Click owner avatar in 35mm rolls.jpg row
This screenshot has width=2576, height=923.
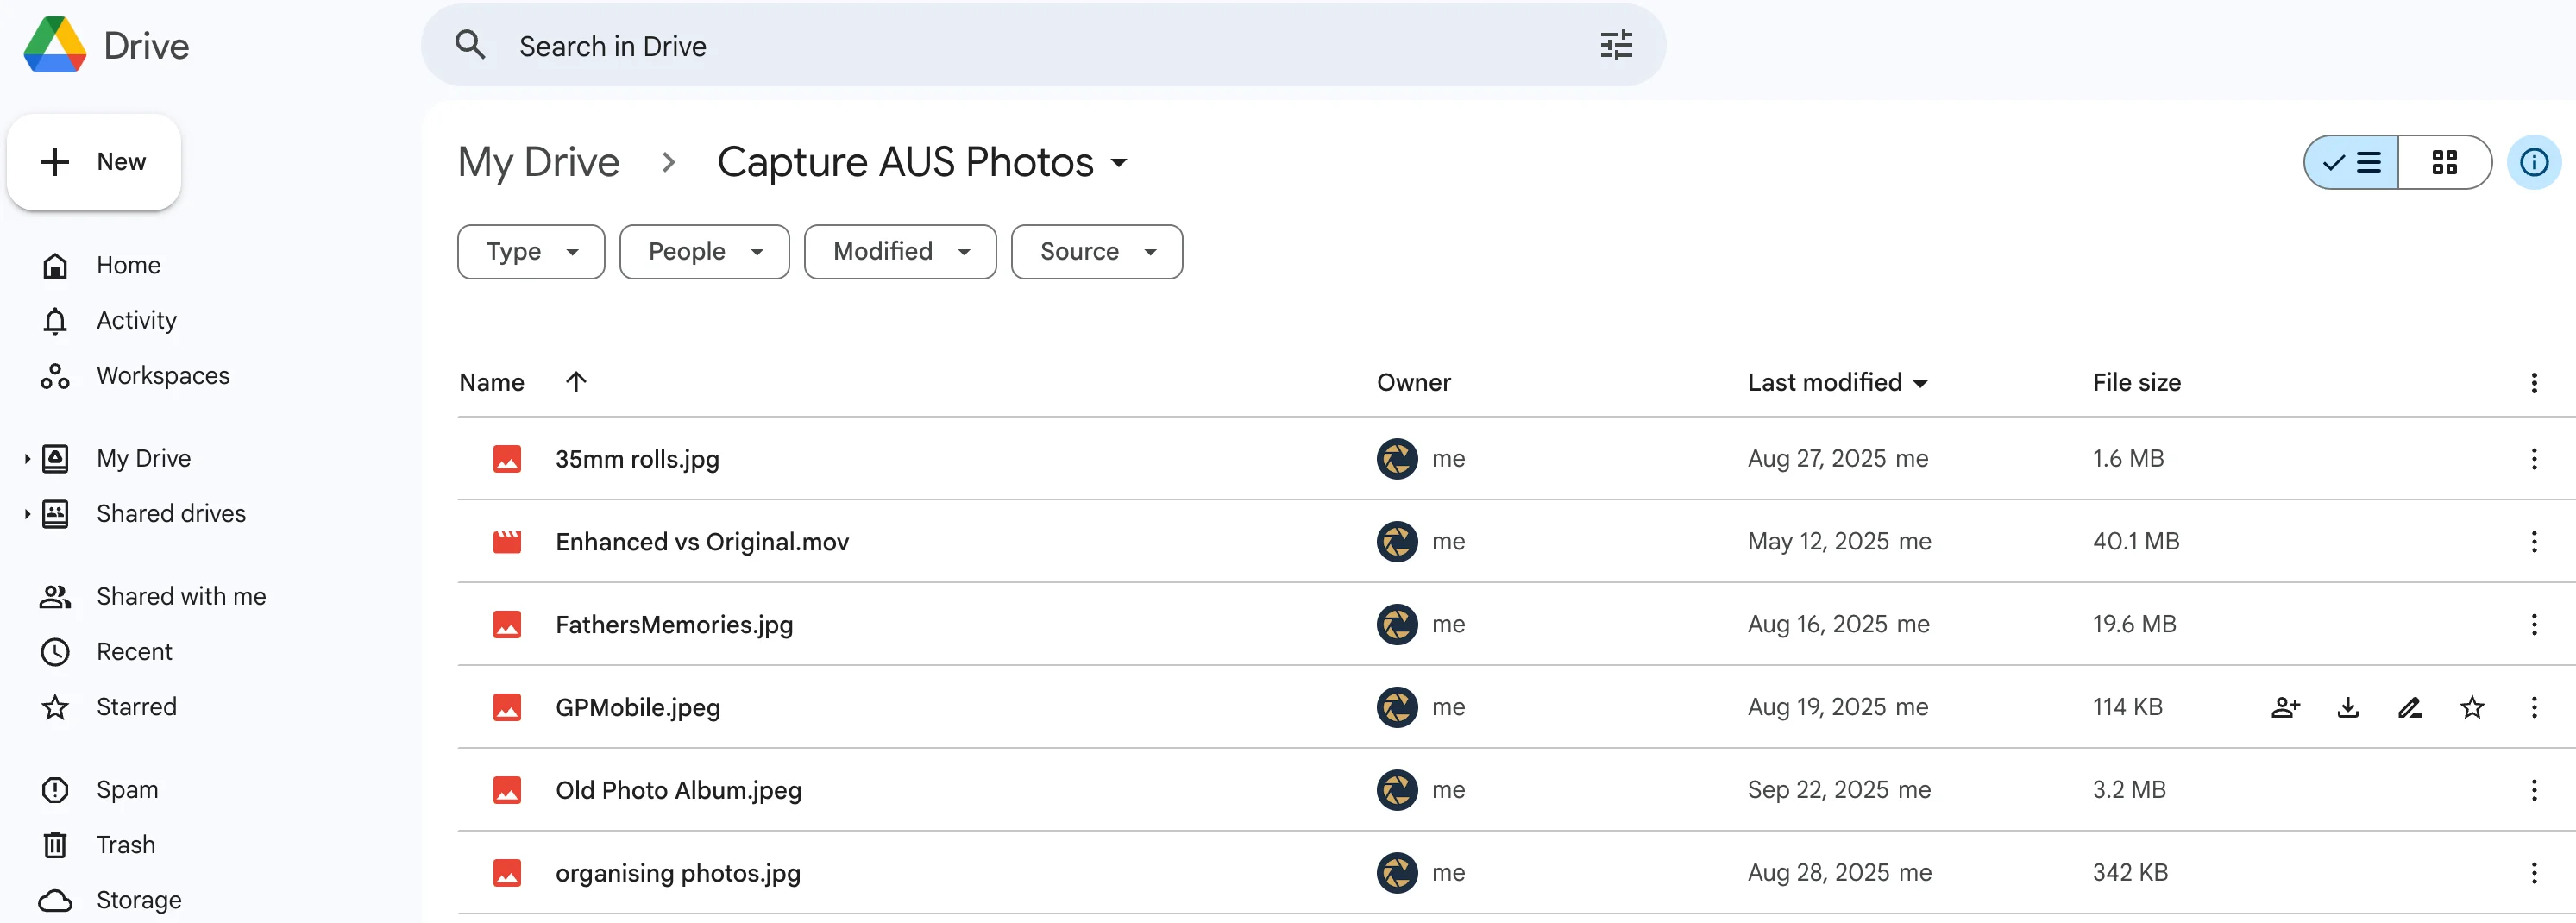[x=1397, y=459]
